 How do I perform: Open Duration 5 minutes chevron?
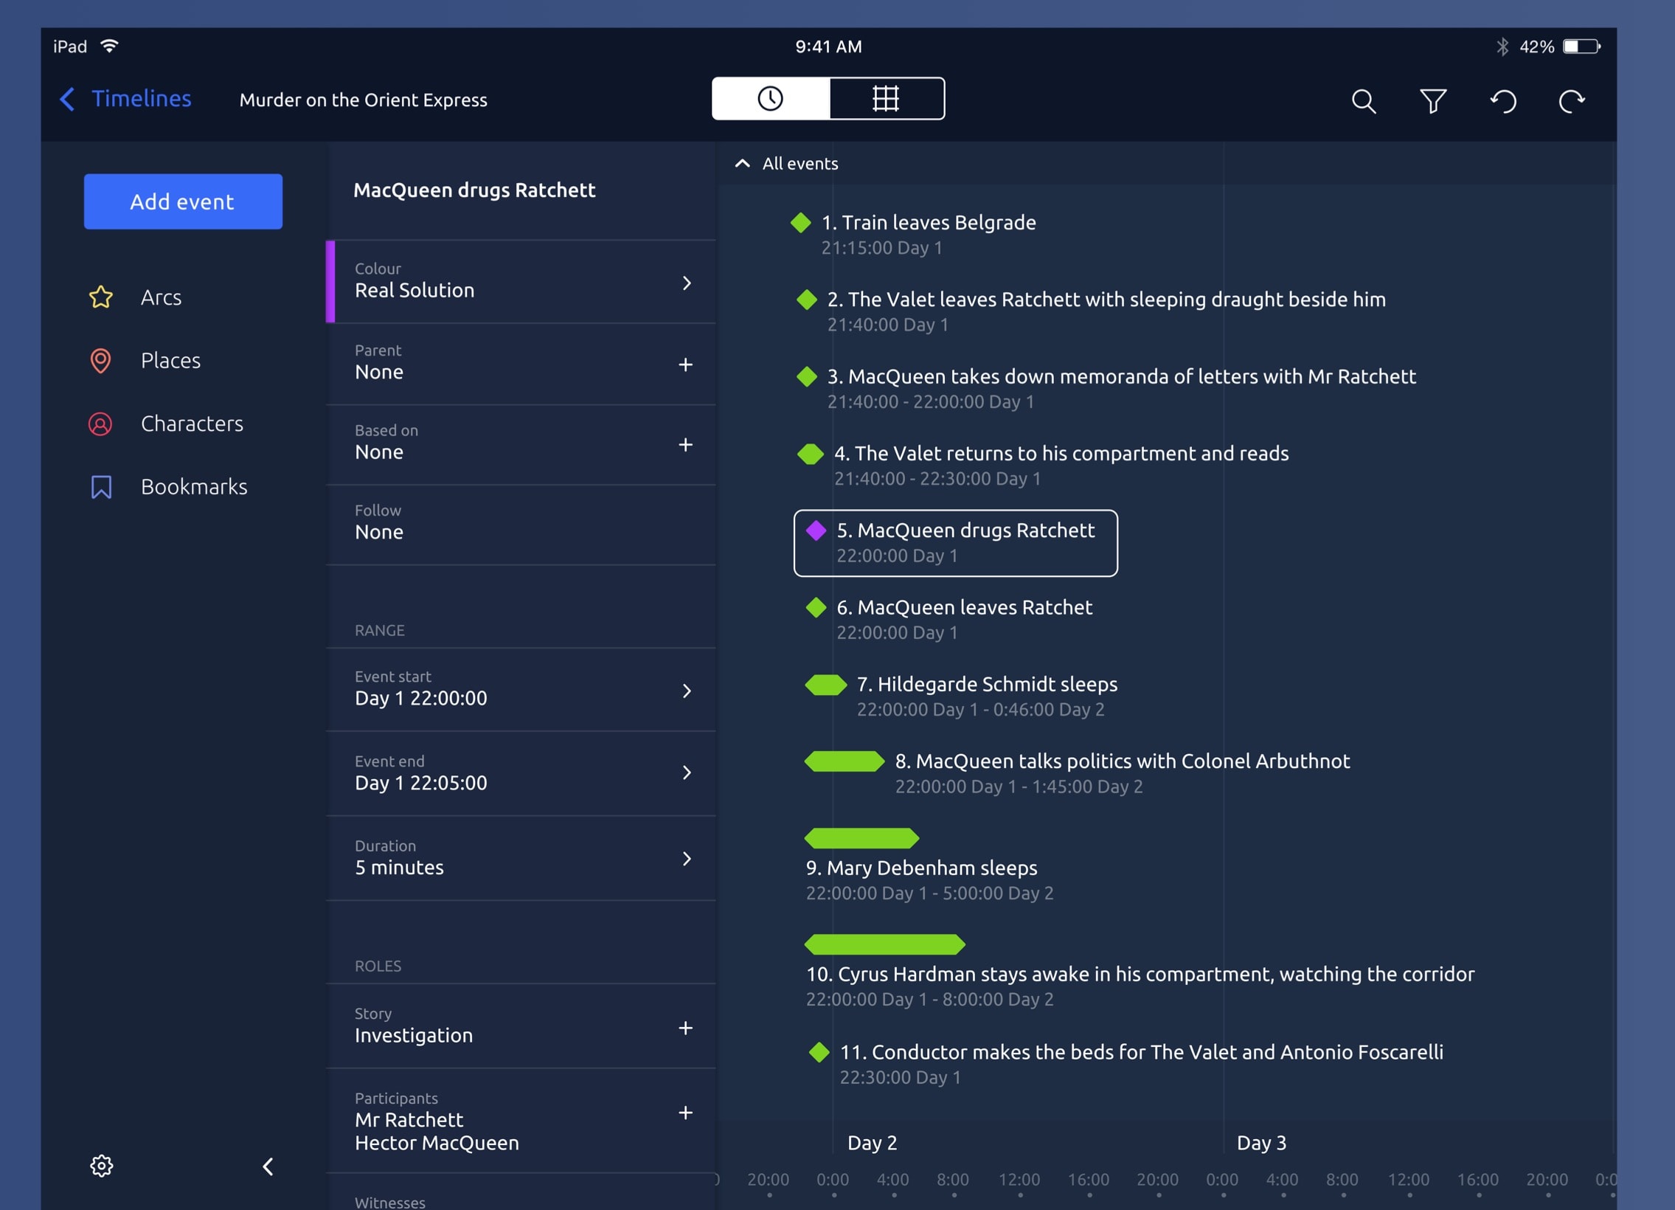click(687, 858)
